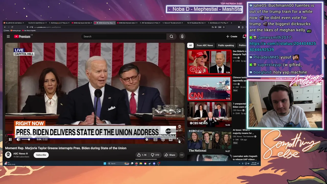Click the miniplayer icon on the video
Screen dimensions: 327x184
(x=179, y=111)
